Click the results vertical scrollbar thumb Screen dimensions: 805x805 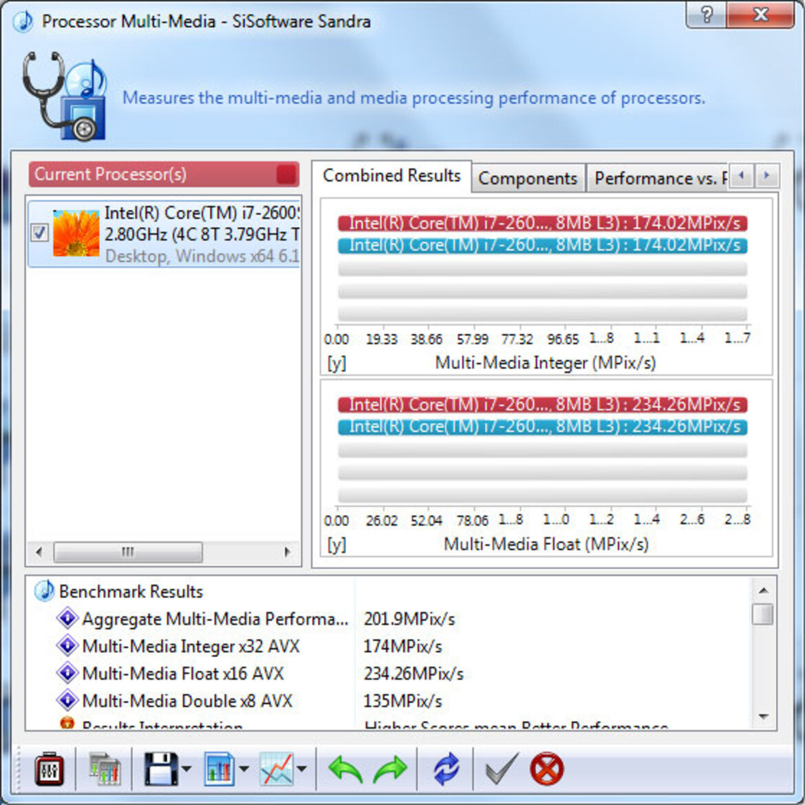click(x=763, y=614)
